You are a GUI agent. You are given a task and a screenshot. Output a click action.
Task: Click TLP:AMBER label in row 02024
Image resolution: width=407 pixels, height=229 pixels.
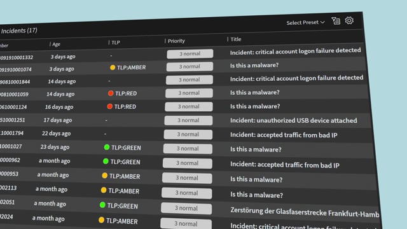point(121,221)
